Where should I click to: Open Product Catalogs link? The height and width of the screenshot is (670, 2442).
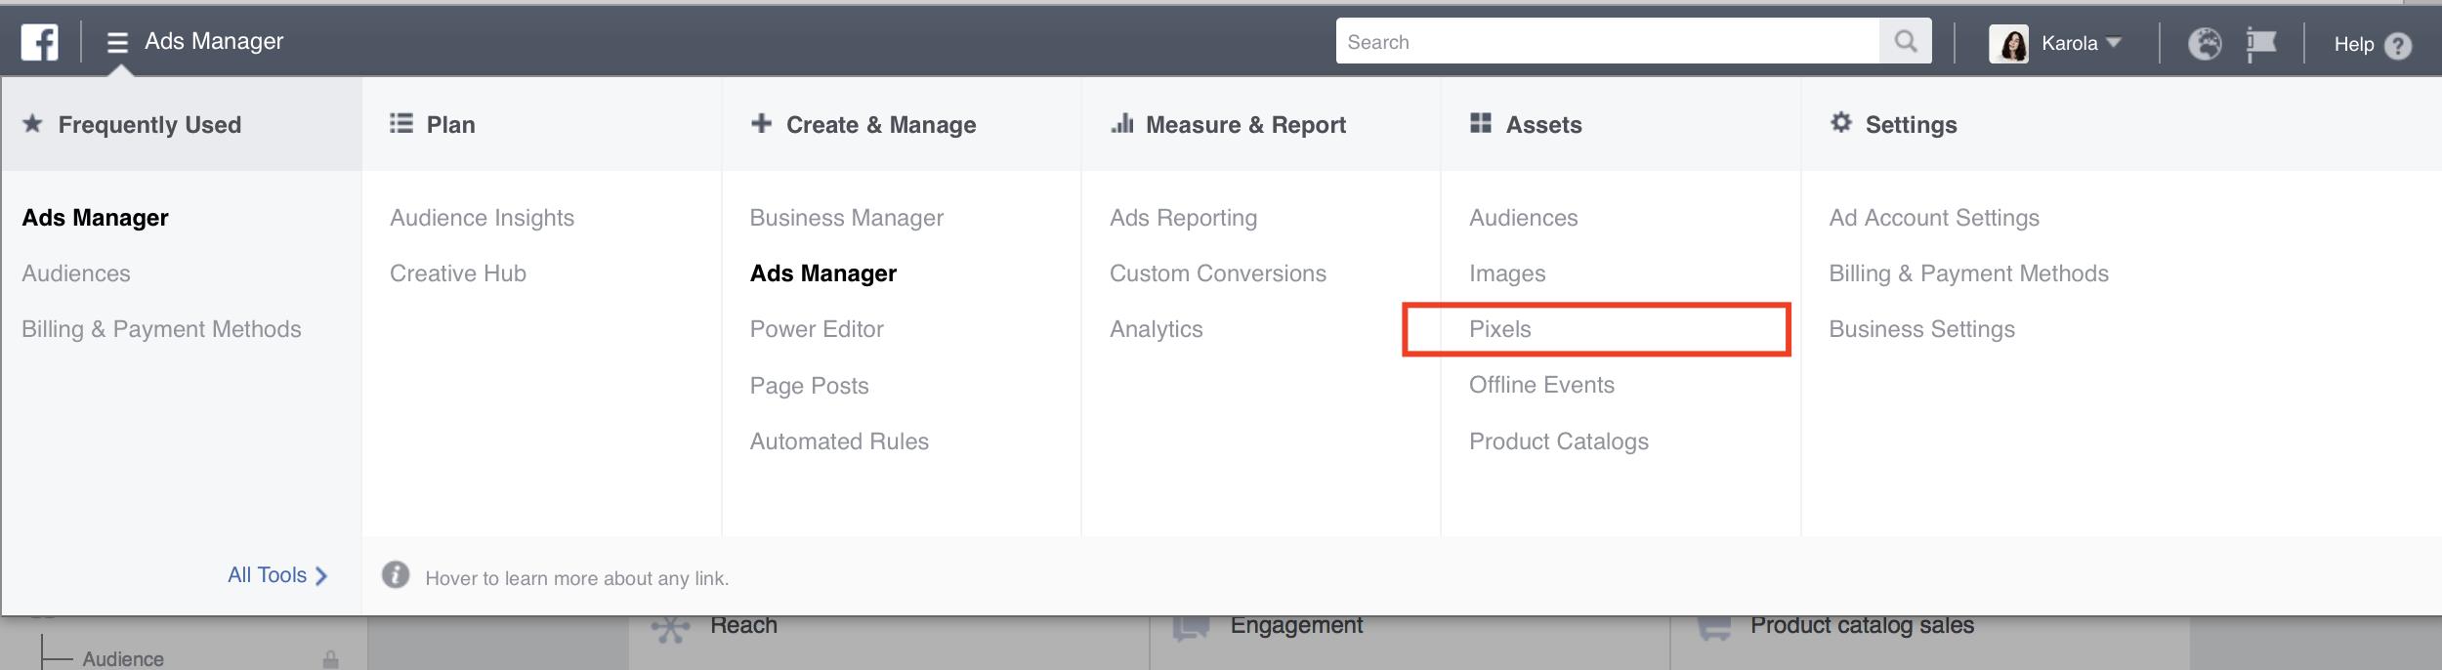click(1558, 441)
